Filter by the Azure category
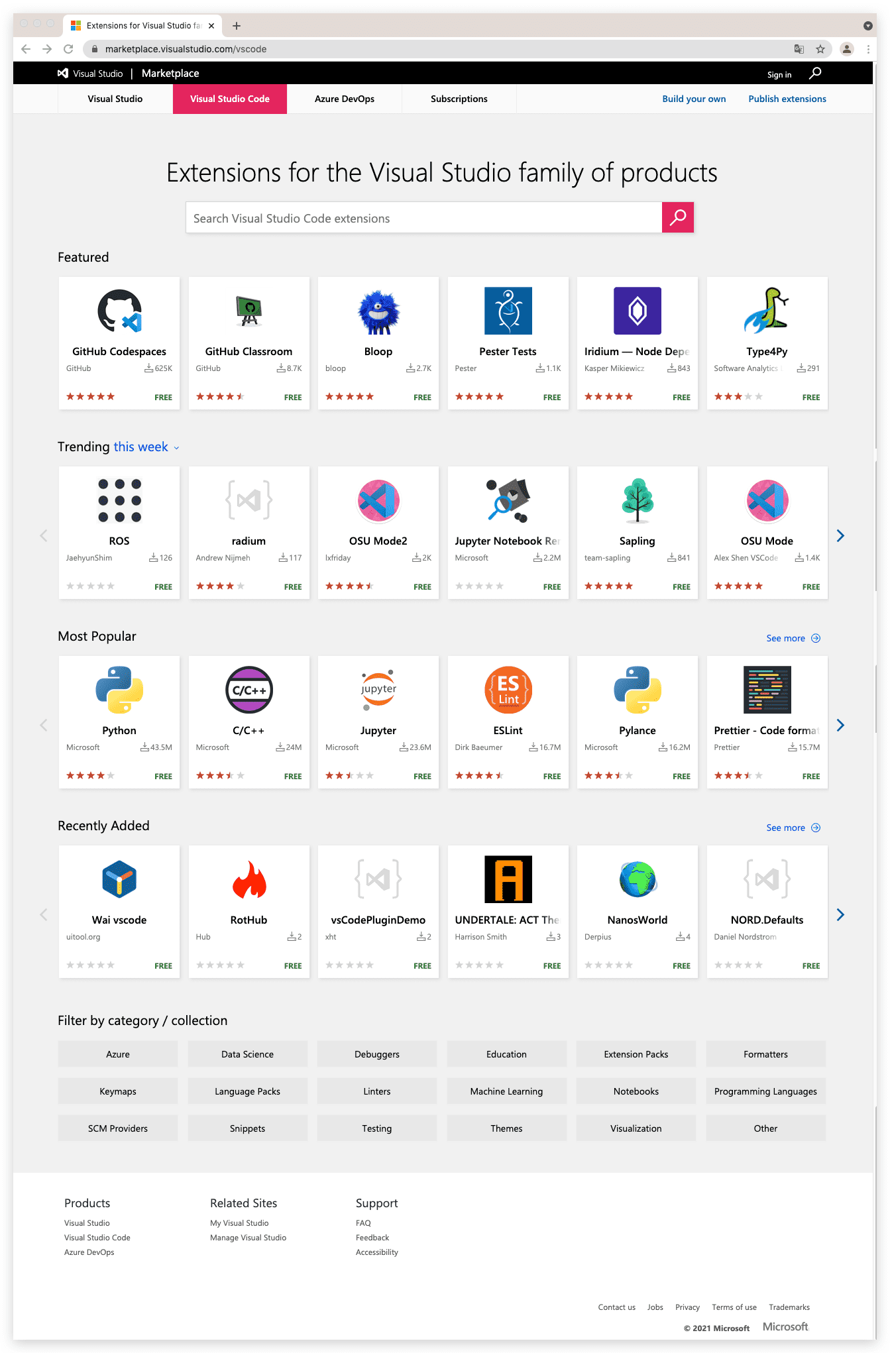The height and width of the screenshot is (1353, 890). 118,1054
